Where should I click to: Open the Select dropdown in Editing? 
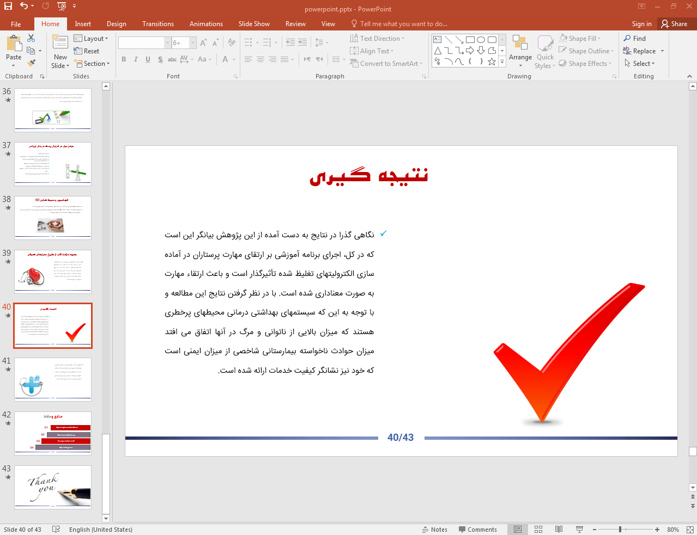[x=640, y=64]
